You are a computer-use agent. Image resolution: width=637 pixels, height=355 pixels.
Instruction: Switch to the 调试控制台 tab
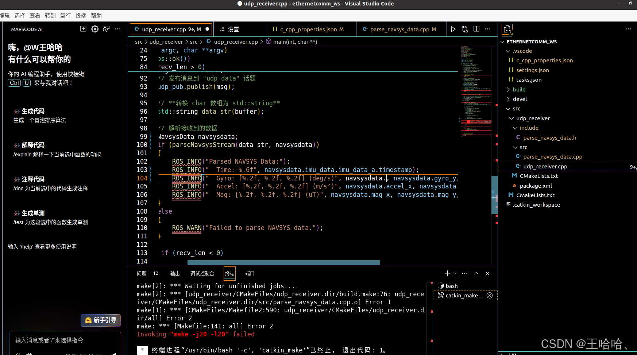point(202,273)
